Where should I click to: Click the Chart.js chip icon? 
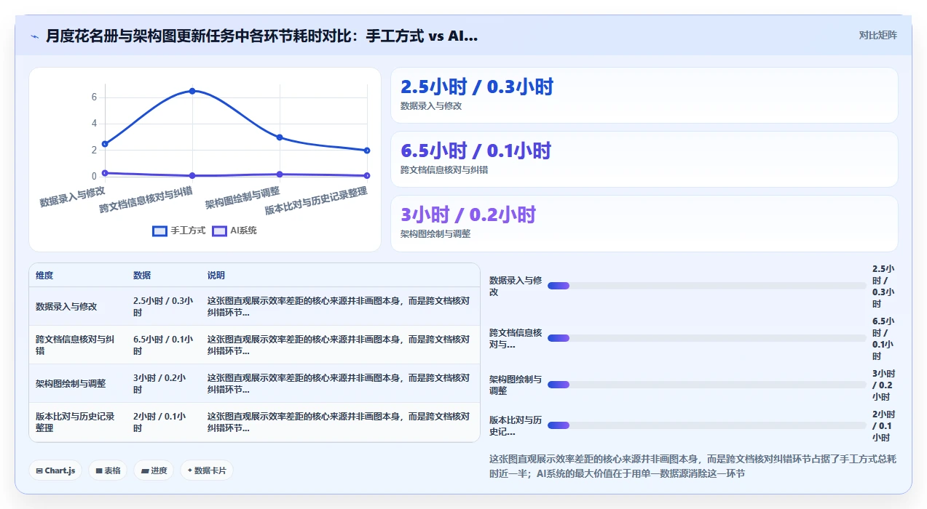coord(39,471)
